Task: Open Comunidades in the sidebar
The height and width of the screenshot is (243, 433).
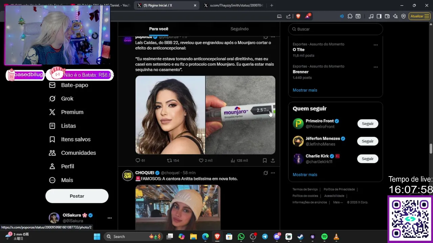Action: [x=72, y=153]
